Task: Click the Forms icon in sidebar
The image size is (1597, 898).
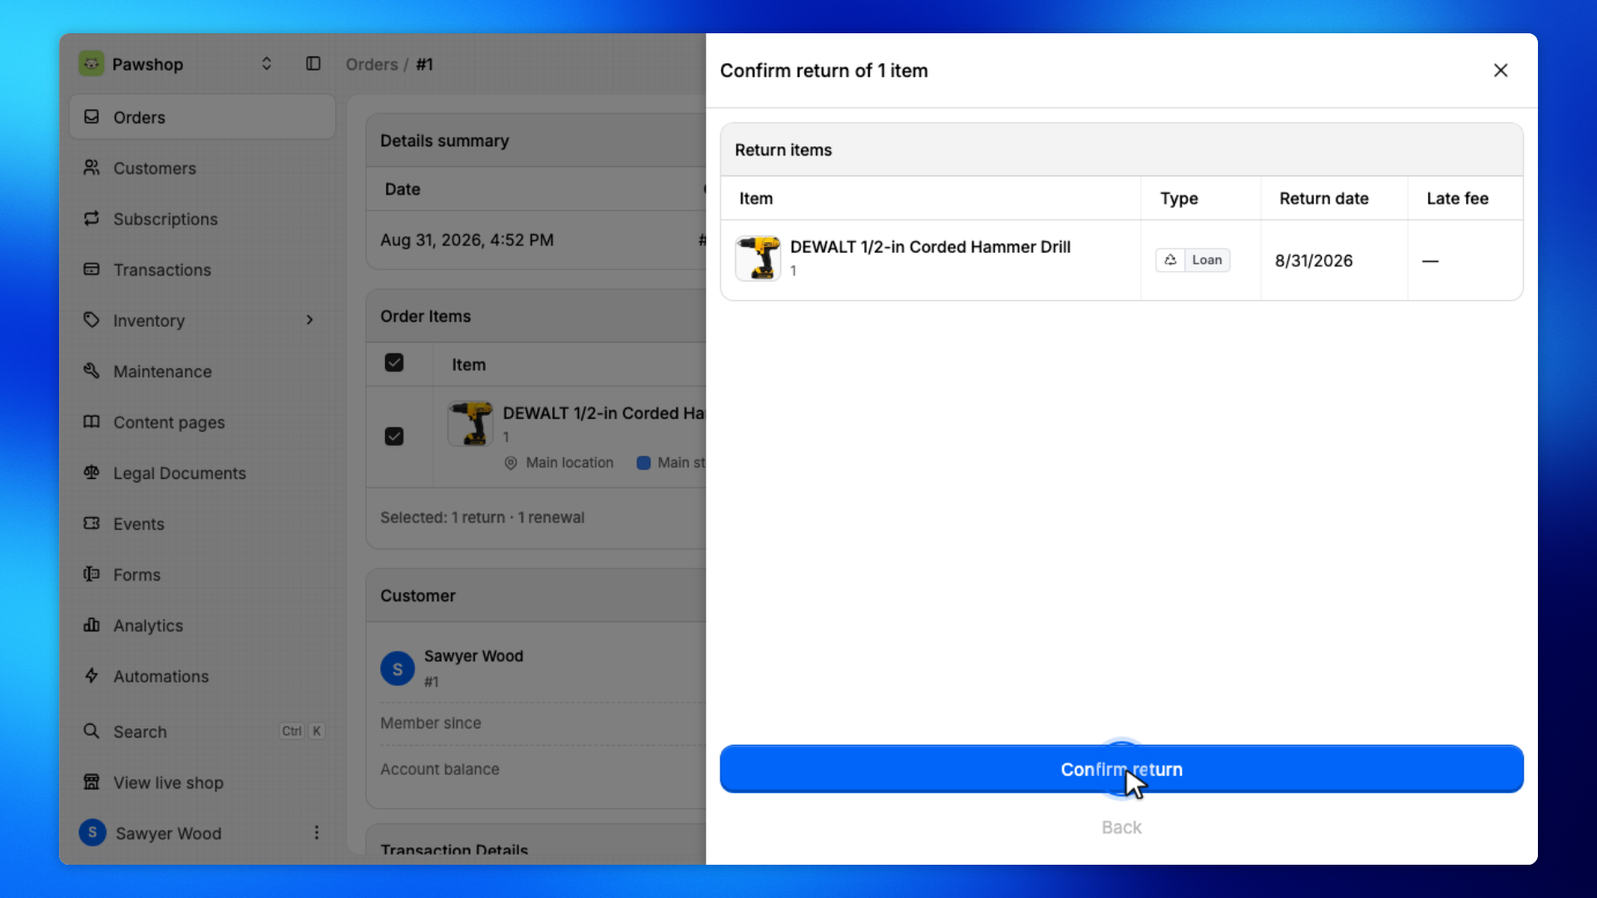Action: (91, 575)
